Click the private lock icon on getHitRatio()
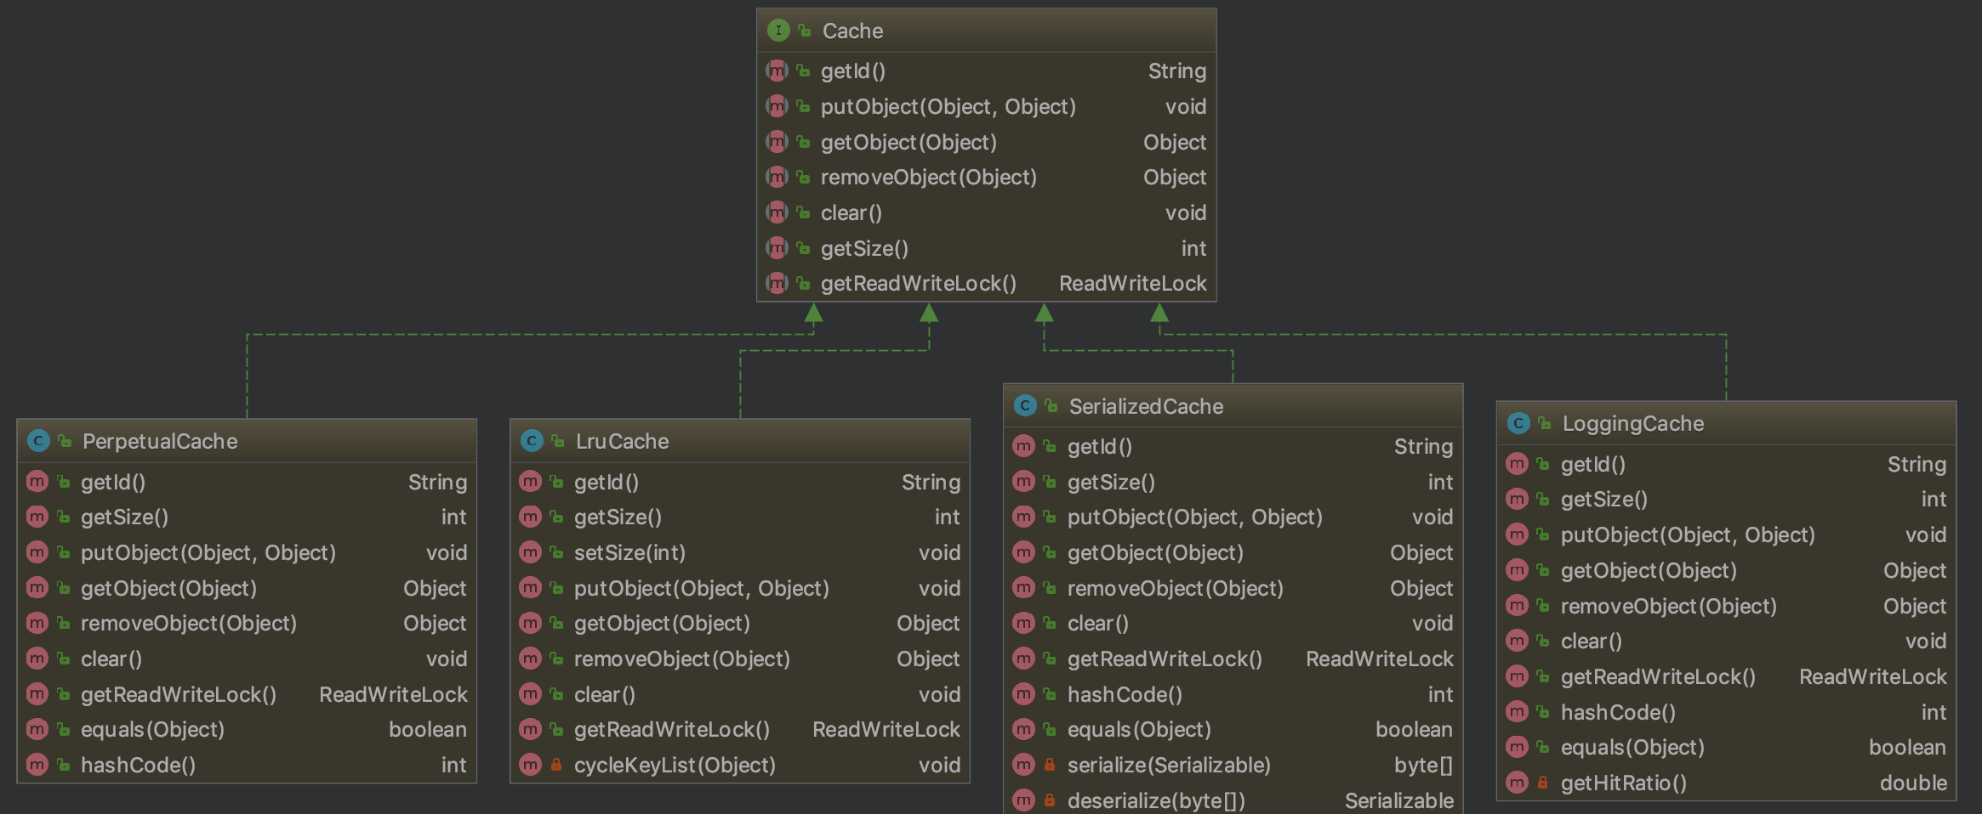Screen dimensions: 1982x814 [1542, 783]
